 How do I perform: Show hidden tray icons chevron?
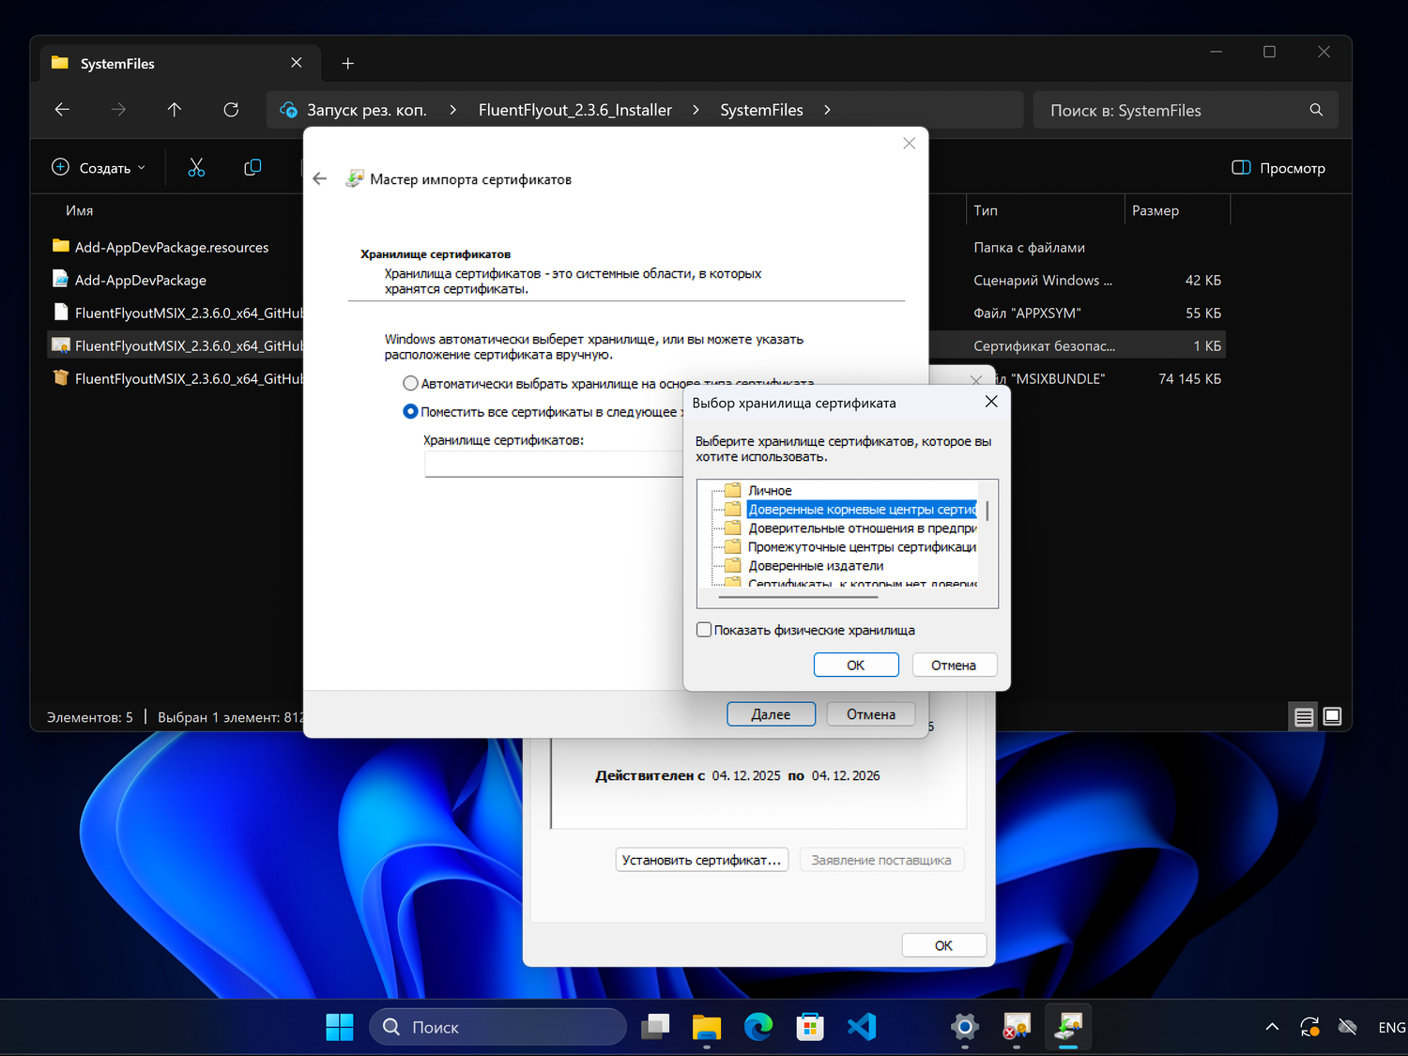click(1272, 1027)
